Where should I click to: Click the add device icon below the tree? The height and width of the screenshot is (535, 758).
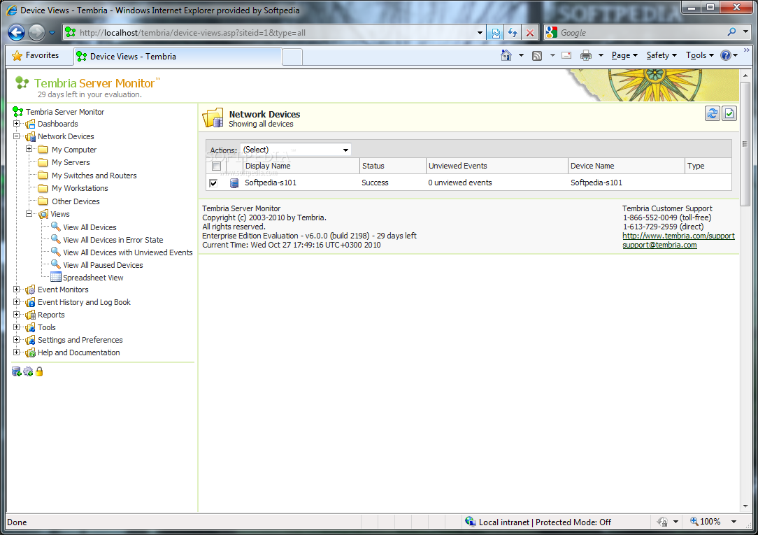(x=17, y=371)
